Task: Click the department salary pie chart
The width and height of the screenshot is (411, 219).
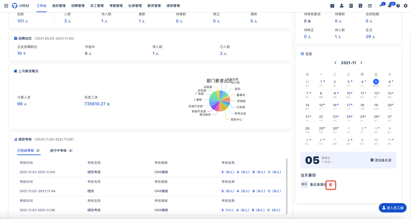Action: tap(219, 101)
